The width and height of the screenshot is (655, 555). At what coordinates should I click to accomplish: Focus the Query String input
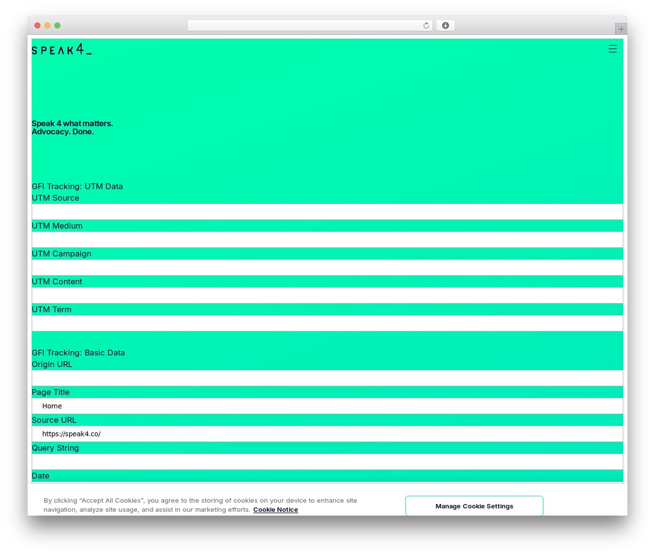pos(327,462)
